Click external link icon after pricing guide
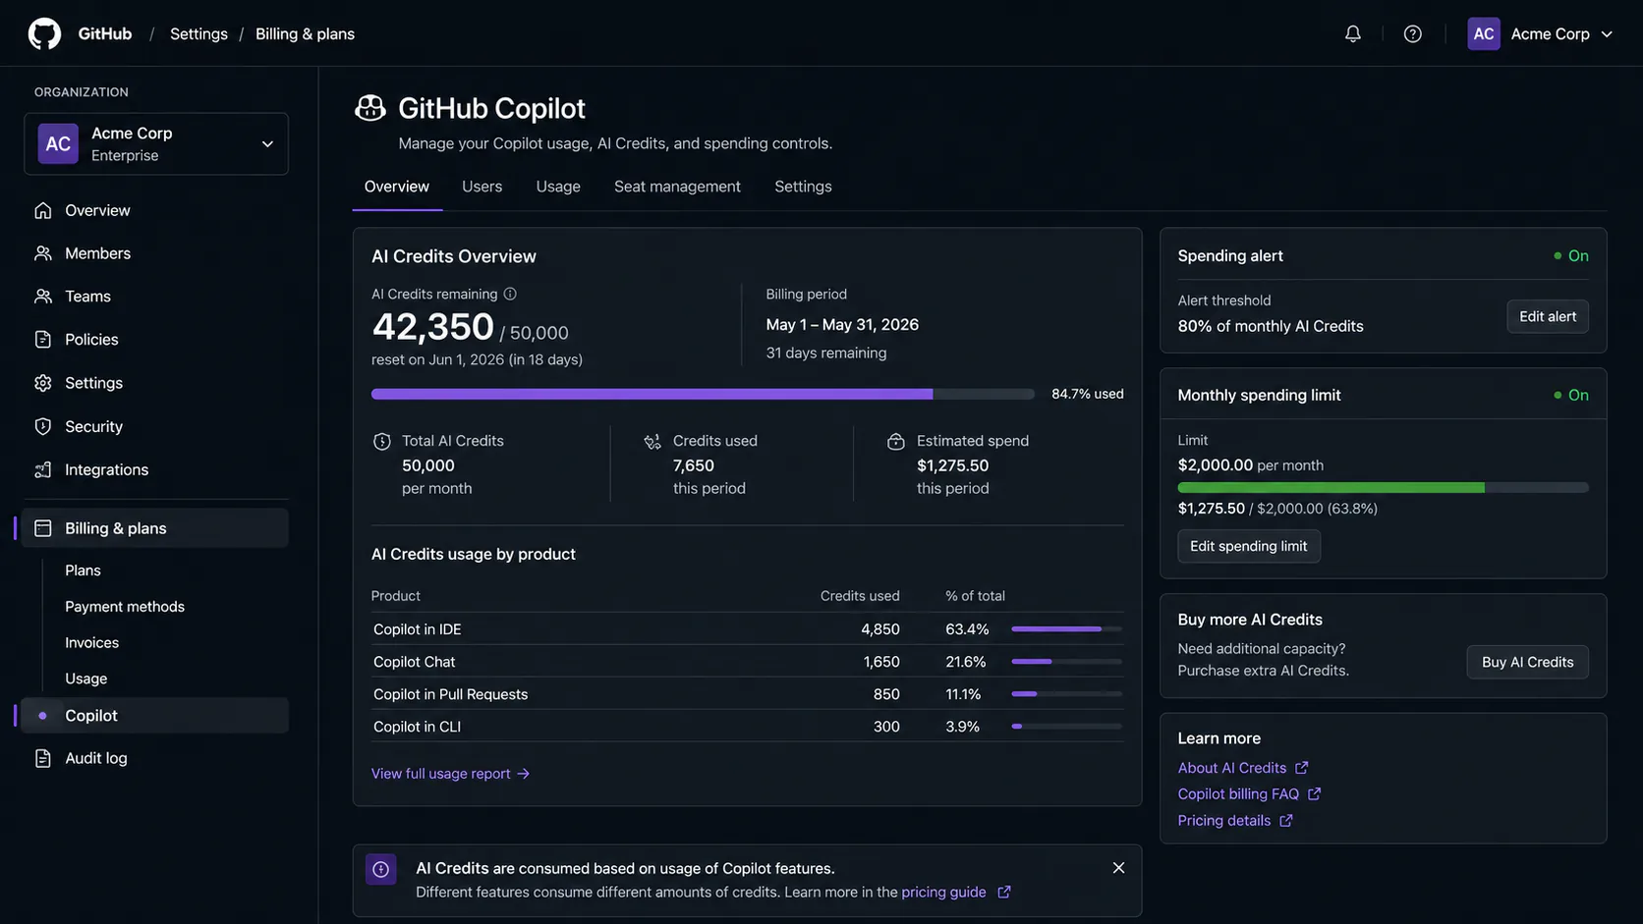Screen dimensions: 1643x924 coord(1003,892)
